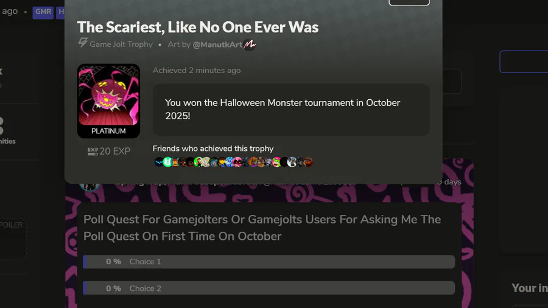Click the SPOILER dashed box on left
The width and height of the screenshot is (548, 308).
click(x=13, y=239)
